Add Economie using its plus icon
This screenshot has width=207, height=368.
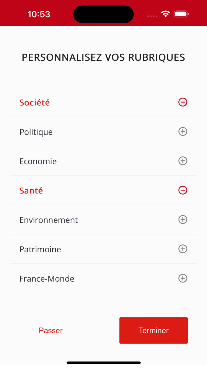[x=183, y=161]
